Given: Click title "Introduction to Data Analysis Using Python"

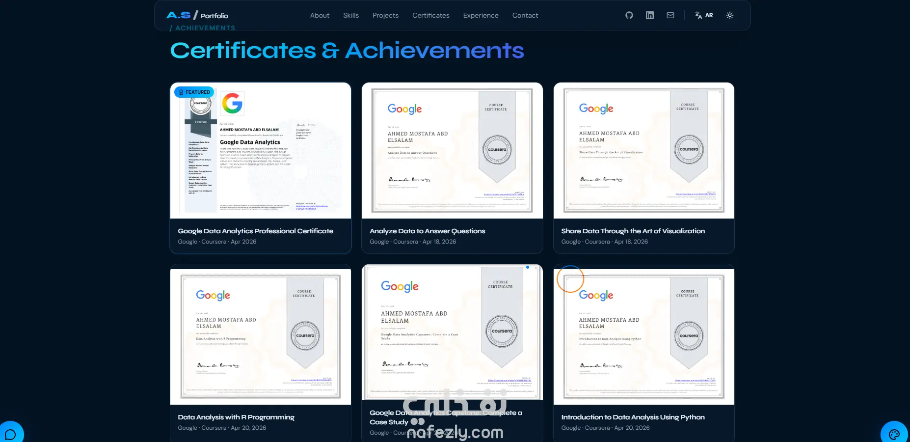Looking at the screenshot, I should [633, 417].
